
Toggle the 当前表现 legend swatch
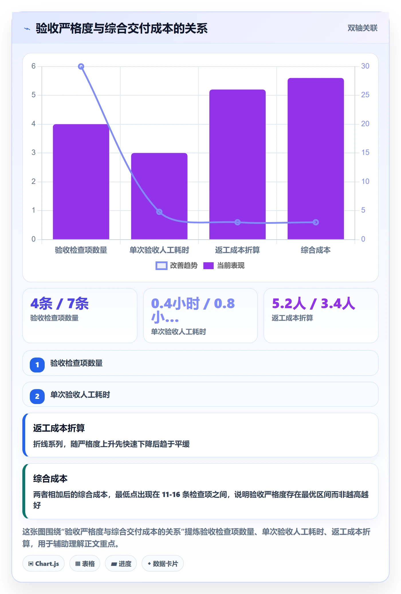click(x=209, y=266)
